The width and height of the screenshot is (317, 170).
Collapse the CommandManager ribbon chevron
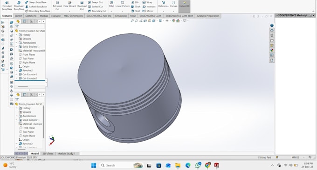coord(314,11)
